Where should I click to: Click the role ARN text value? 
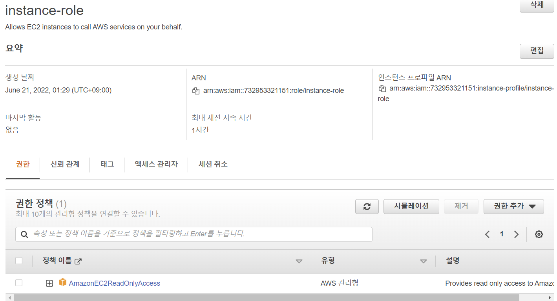274,91
